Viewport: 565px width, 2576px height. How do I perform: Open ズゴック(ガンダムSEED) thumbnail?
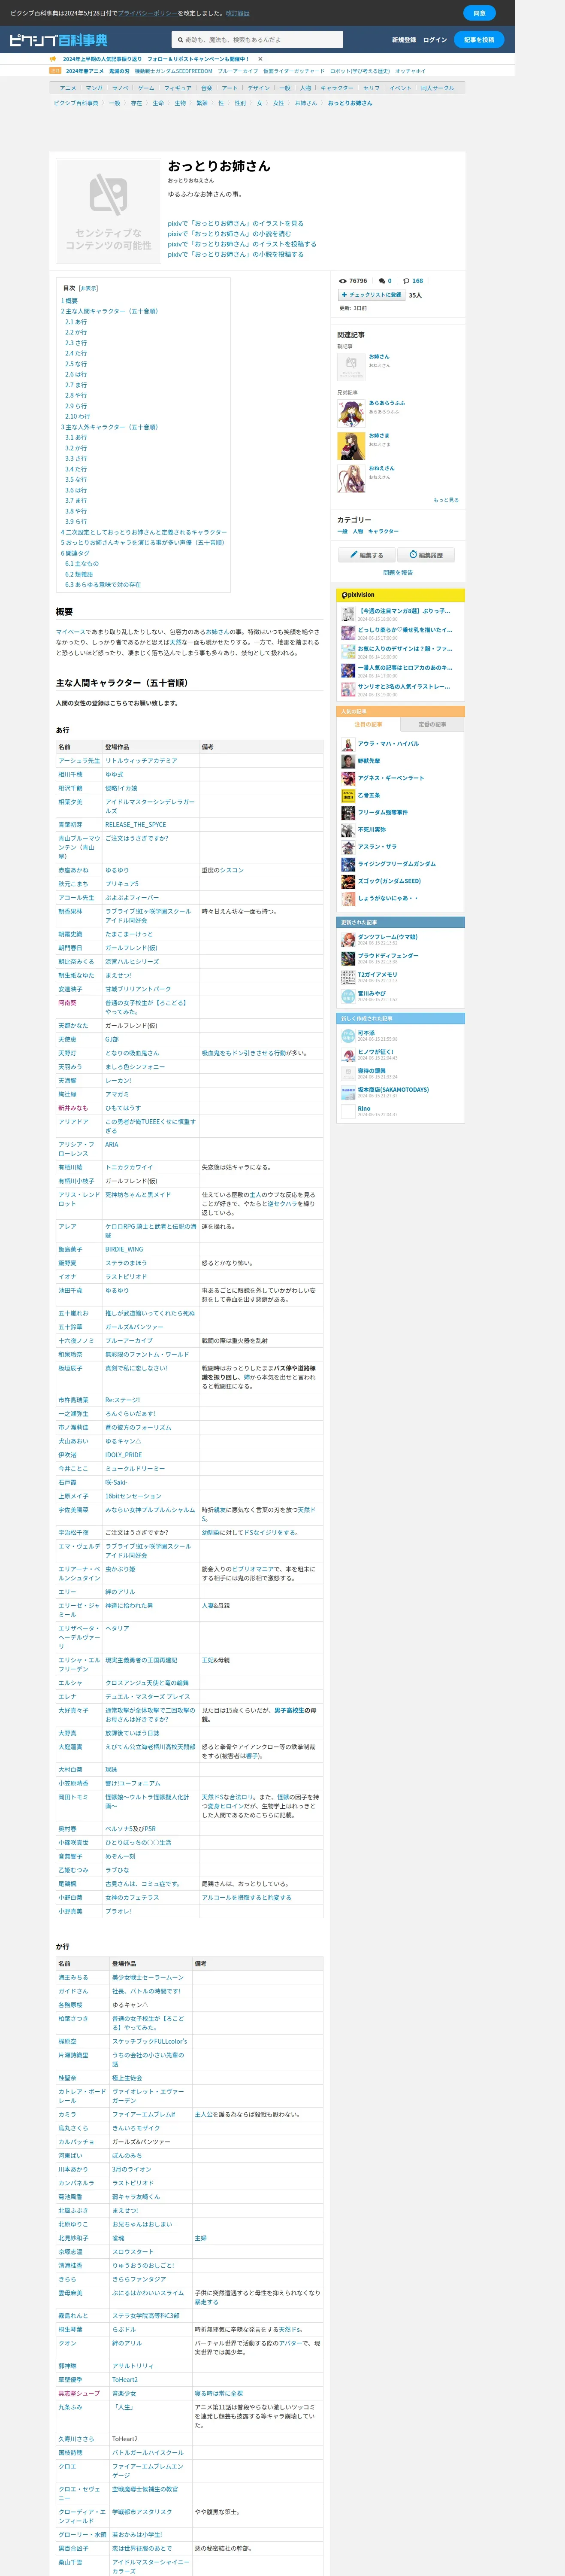348,882
